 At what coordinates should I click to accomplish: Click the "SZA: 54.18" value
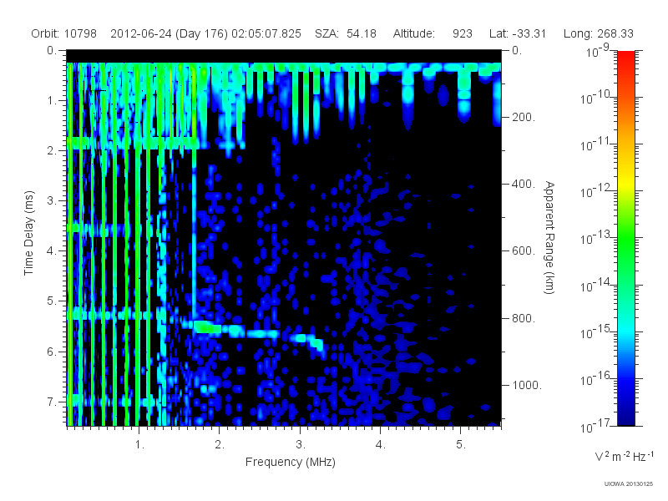click(346, 33)
